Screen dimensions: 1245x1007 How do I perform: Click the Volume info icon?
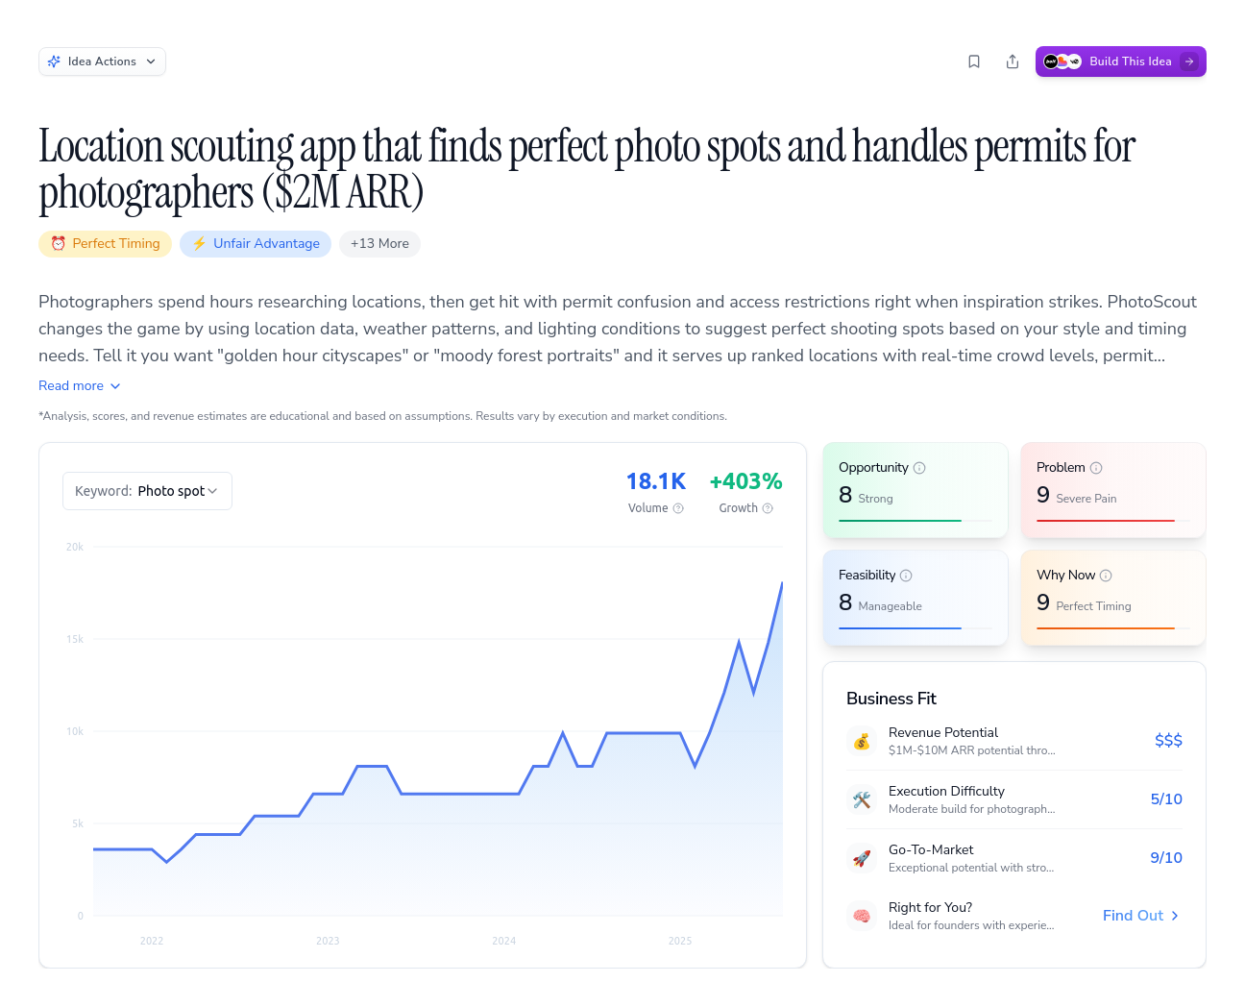coord(679,508)
